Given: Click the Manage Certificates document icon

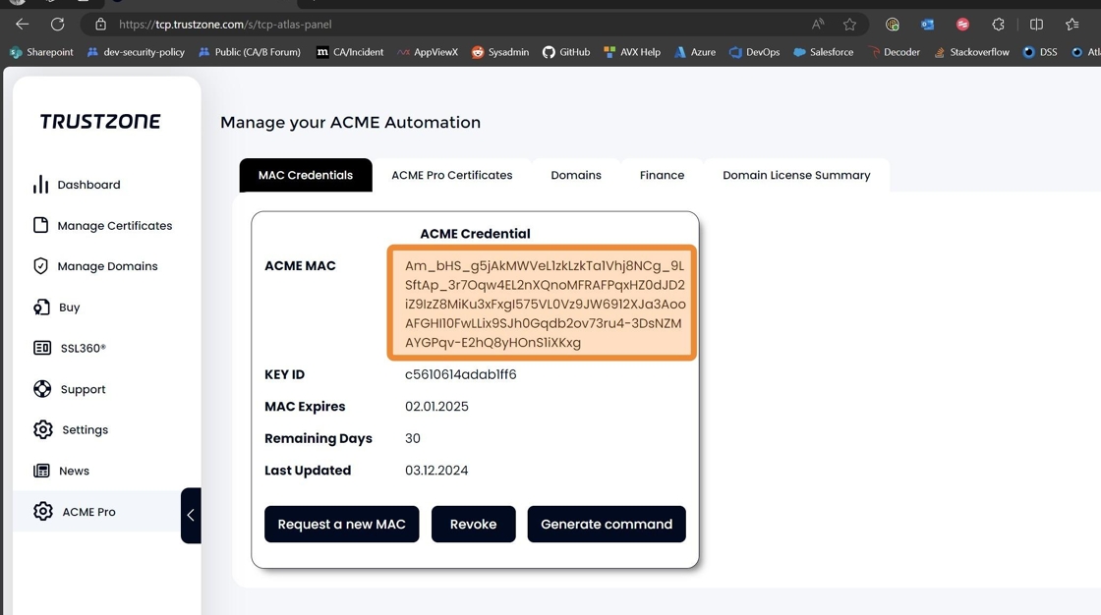Looking at the screenshot, I should [x=40, y=225].
